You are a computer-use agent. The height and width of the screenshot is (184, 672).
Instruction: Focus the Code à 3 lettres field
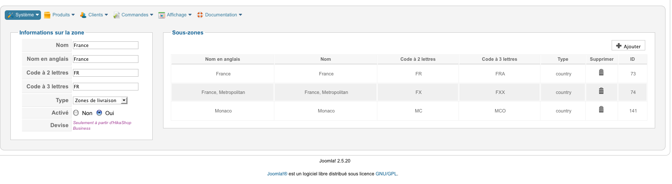pyautogui.click(x=105, y=87)
